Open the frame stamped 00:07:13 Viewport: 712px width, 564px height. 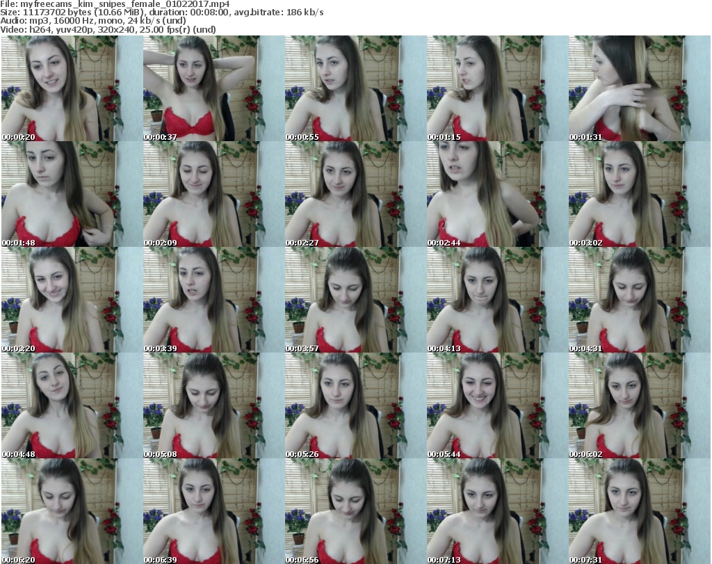pos(497,511)
